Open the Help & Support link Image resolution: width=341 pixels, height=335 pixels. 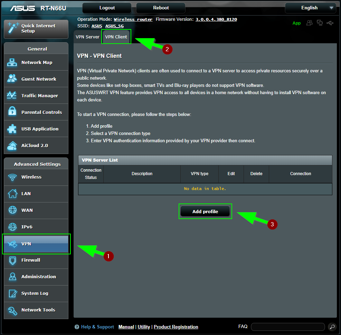coord(97,327)
